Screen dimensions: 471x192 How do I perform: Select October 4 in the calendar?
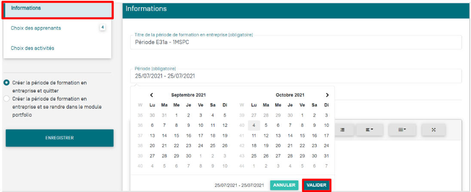[x=254, y=125]
